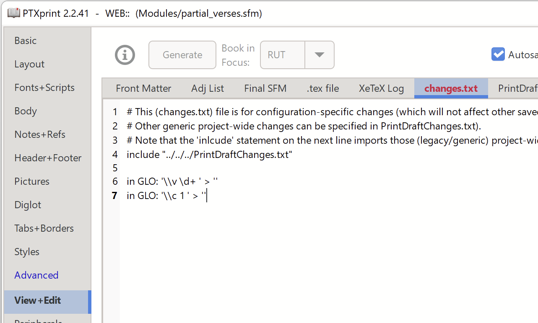This screenshot has width=538, height=323.
Task: Open the .tex file tab
Action: coord(322,88)
